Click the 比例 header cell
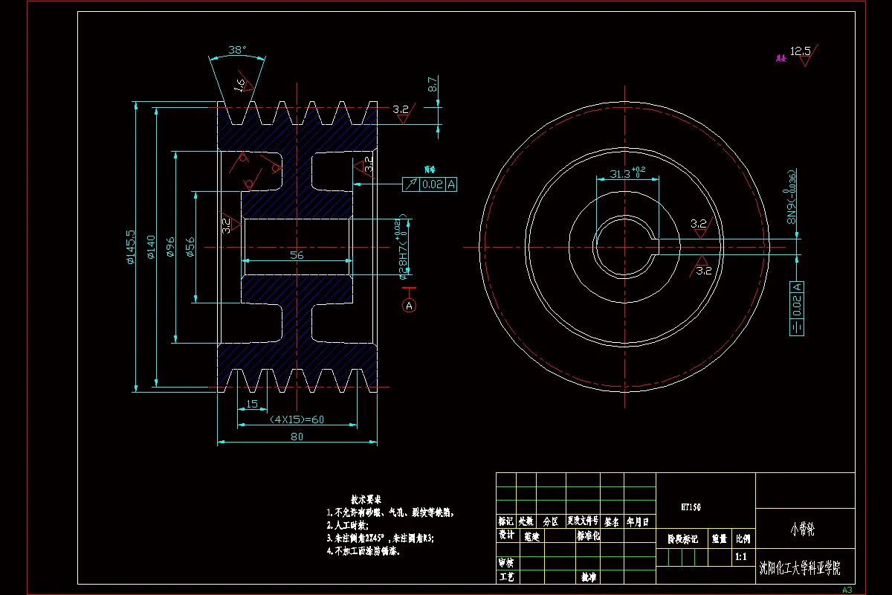 pyautogui.click(x=743, y=538)
